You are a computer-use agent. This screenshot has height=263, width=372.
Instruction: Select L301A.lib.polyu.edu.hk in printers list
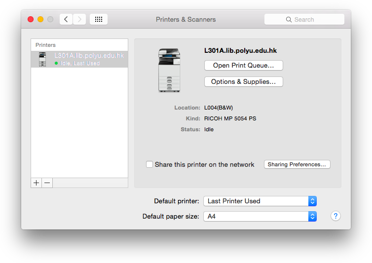point(79,59)
